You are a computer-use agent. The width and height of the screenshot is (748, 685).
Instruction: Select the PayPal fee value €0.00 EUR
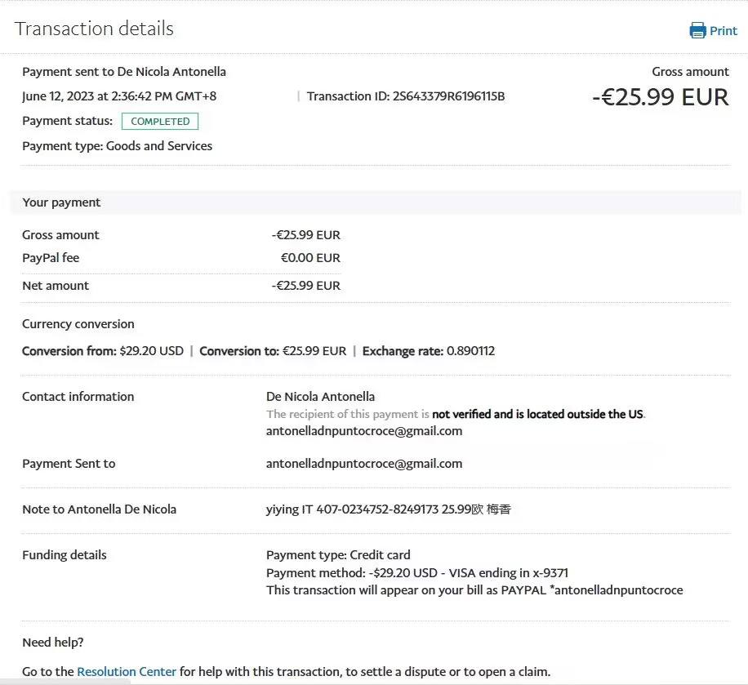coord(310,258)
